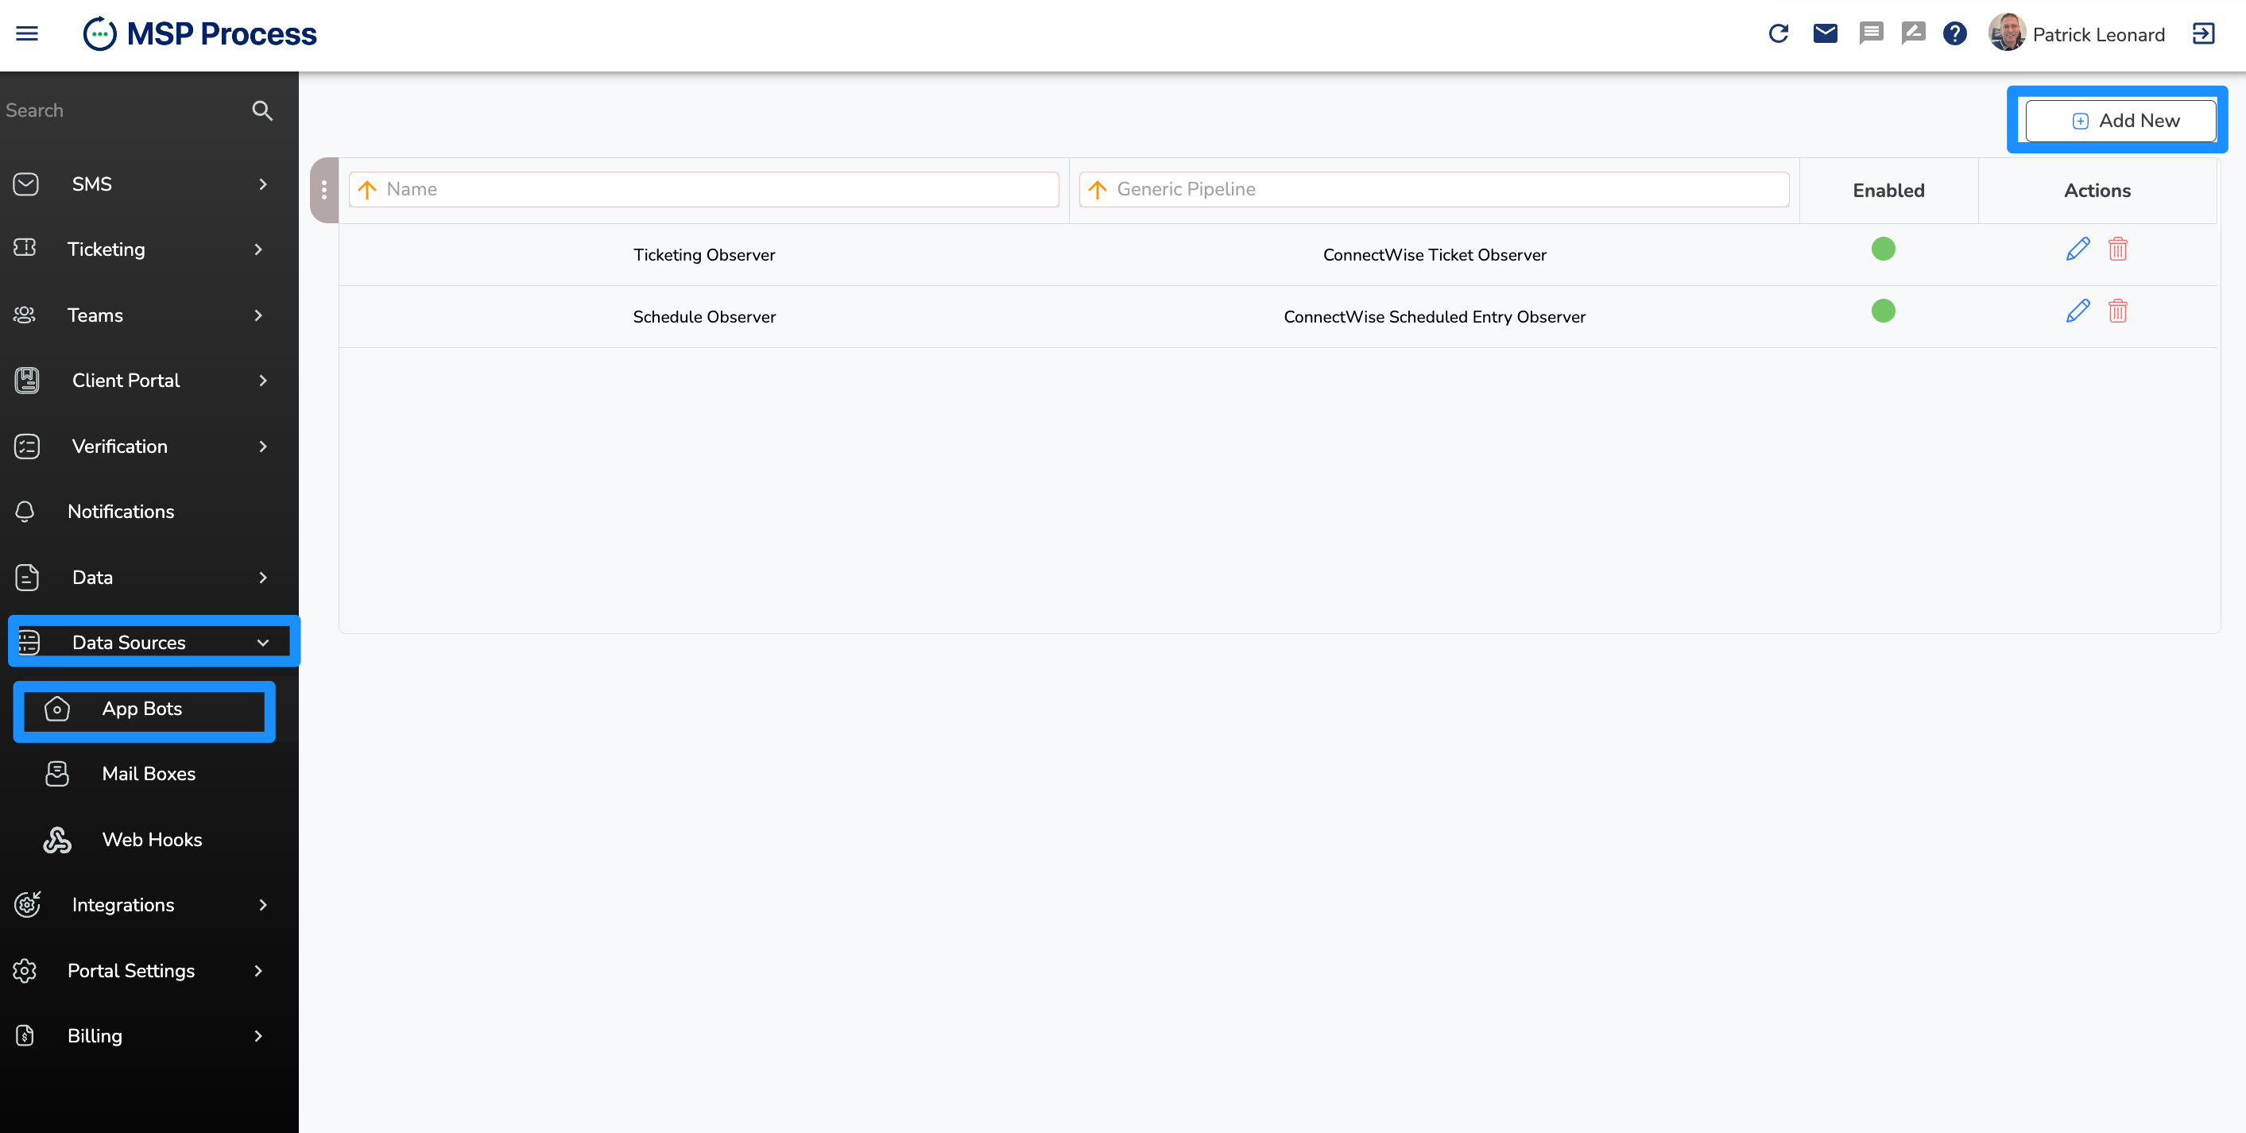The width and height of the screenshot is (2246, 1133).
Task: Click ConnectWise Ticket Observer cell
Action: [x=1435, y=254]
